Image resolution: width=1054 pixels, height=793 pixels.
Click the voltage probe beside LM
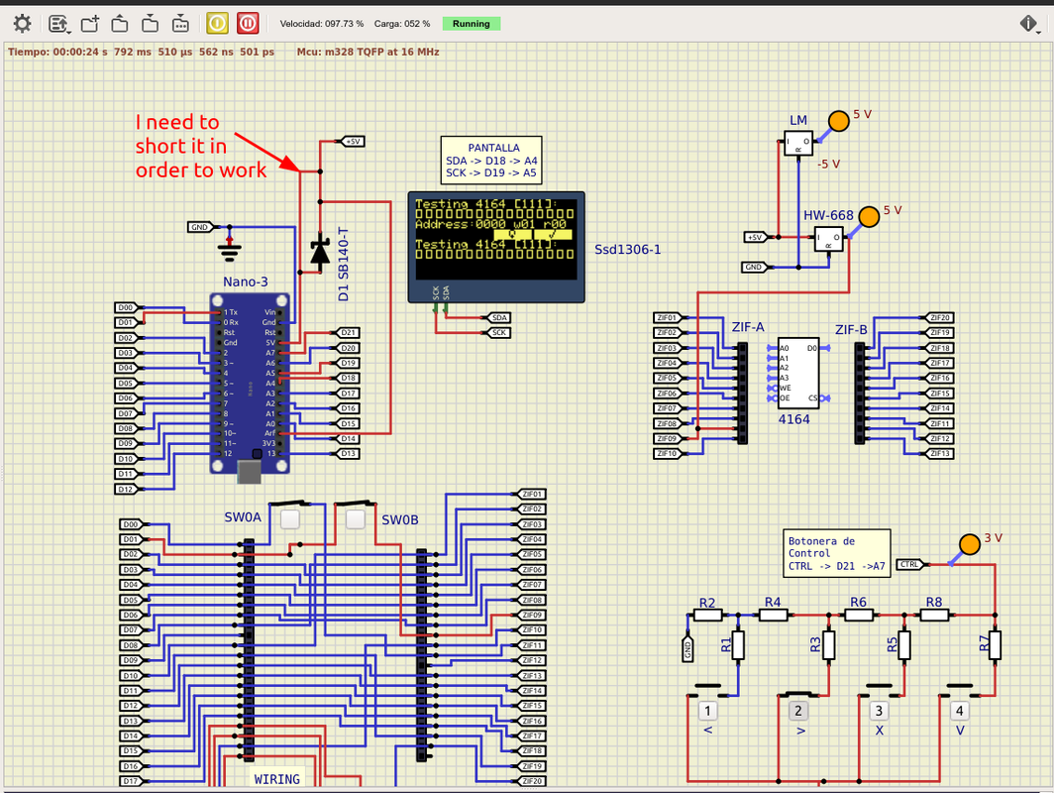pos(838,121)
